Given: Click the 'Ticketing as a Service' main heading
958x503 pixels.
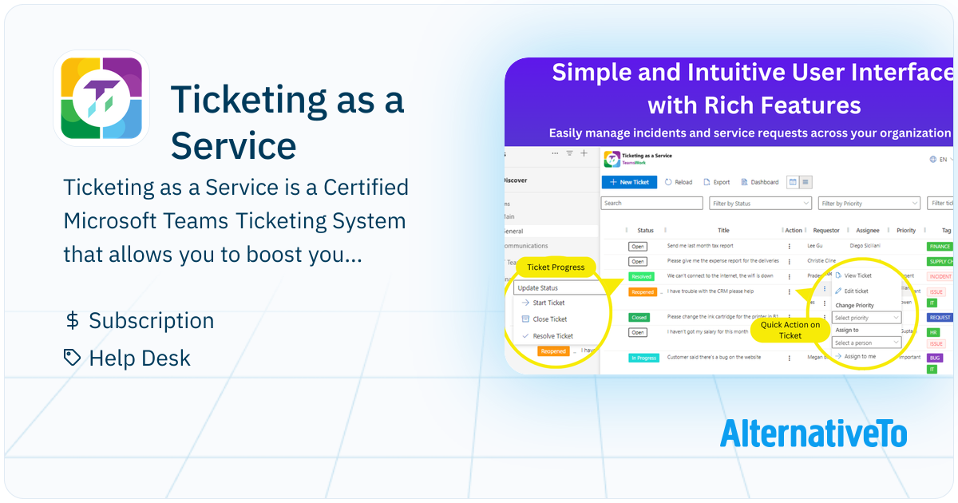Looking at the screenshot, I should (x=287, y=122).
